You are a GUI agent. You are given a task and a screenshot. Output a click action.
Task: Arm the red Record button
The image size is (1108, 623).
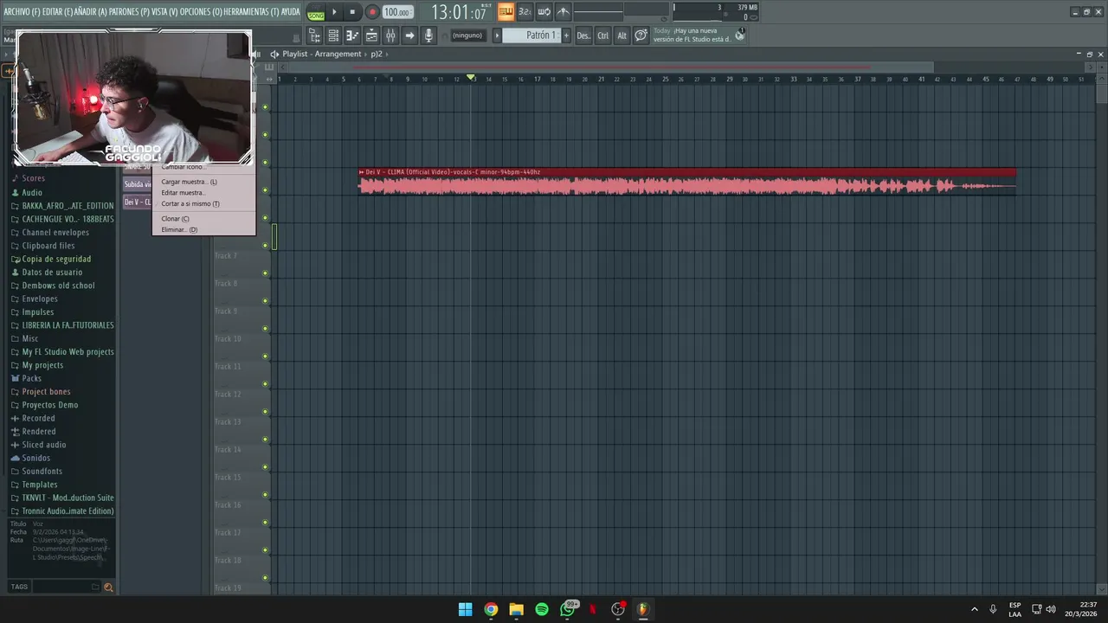[x=372, y=12]
